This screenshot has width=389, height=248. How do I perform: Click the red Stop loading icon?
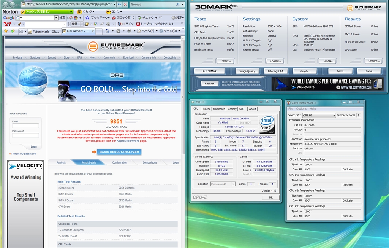125,5
